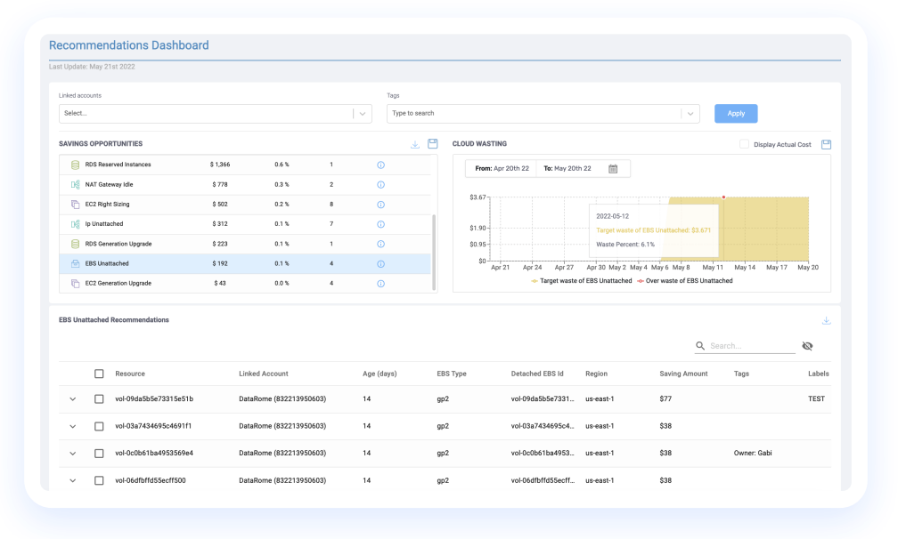The height and width of the screenshot is (539, 898).
Task: Sort table by Saving Amount column
Action: coord(683,374)
